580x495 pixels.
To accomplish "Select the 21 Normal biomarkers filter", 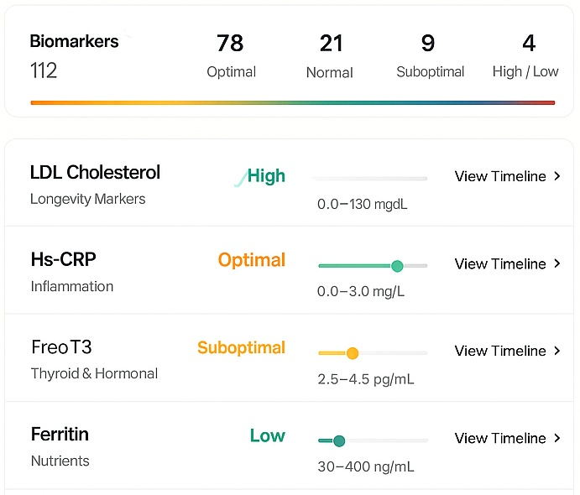I will click(x=329, y=55).
